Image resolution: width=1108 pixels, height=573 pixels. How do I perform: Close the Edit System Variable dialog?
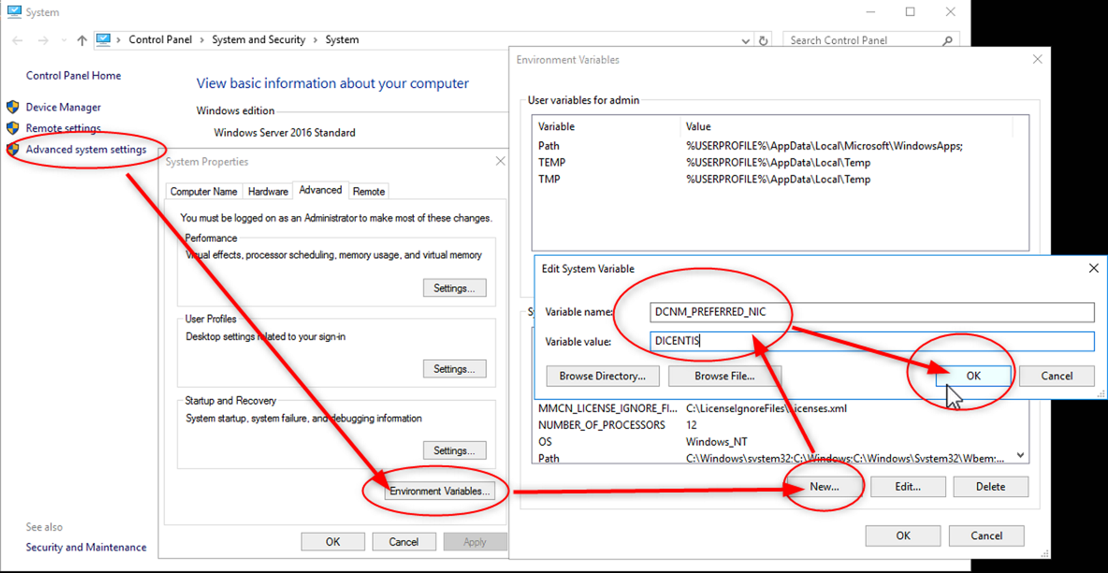click(x=1093, y=268)
